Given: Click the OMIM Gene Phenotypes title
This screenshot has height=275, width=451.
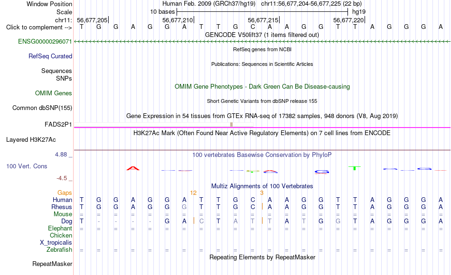Looking at the screenshot, I should 262,86.
